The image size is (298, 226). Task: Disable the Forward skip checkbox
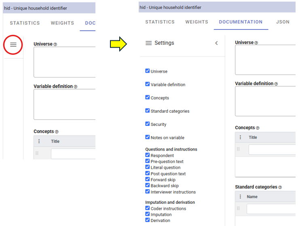[x=148, y=179]
